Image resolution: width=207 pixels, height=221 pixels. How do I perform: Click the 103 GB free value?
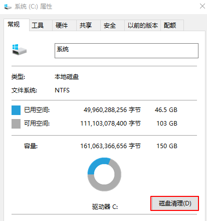point(167,124)
